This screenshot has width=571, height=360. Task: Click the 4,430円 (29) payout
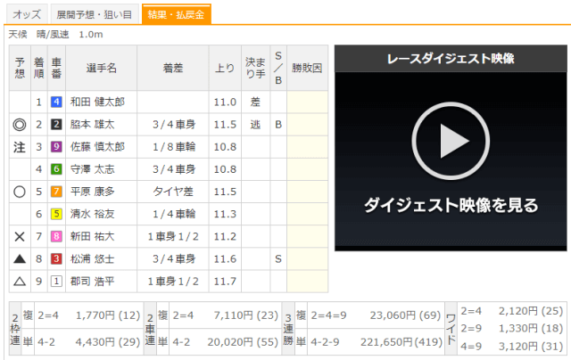coord(108,342)
